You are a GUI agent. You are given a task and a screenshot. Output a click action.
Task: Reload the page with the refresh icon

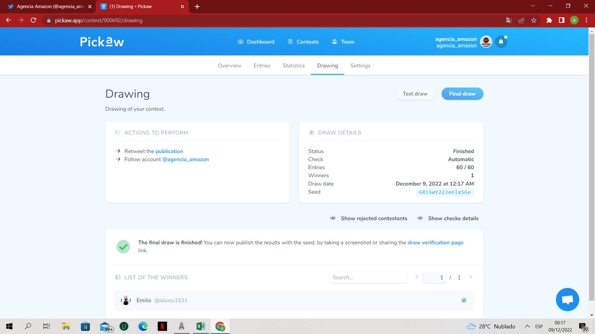click(33, 20)
